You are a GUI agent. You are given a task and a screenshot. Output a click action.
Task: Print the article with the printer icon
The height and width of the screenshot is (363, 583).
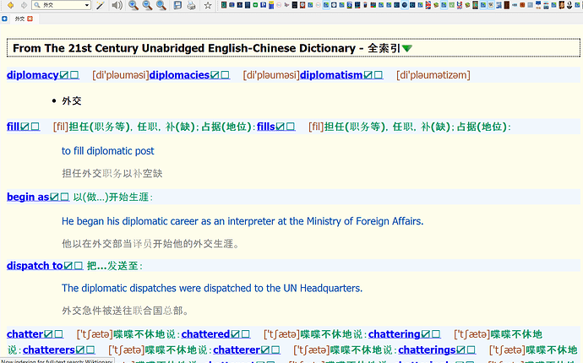191,5
